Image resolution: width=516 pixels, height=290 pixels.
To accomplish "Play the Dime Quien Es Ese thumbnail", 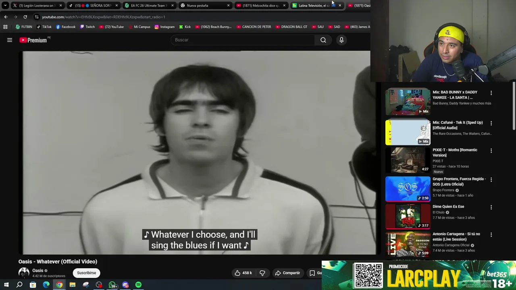I will pyautogui.click(x=408, y=216).
